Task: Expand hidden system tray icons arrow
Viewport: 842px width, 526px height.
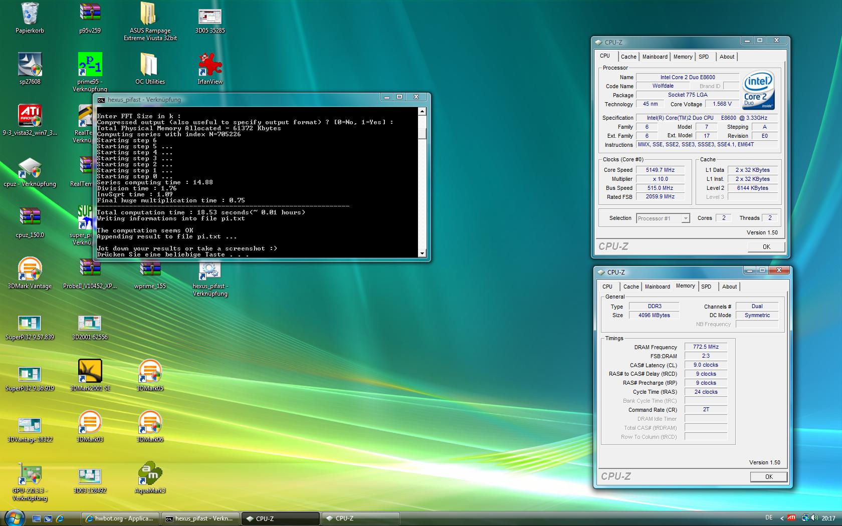Action: pyautogui.click(x=782, y=518)
